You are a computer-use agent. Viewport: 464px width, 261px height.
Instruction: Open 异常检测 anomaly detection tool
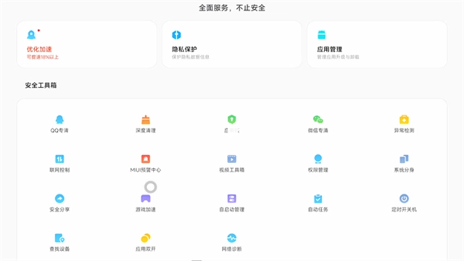405,124
